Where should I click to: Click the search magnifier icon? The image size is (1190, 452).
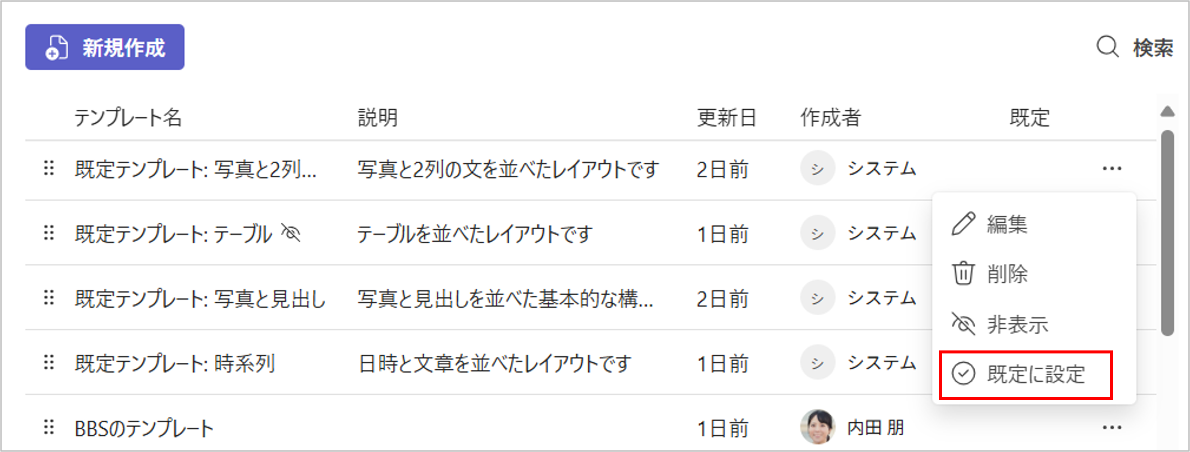[x=1107, y=48]
